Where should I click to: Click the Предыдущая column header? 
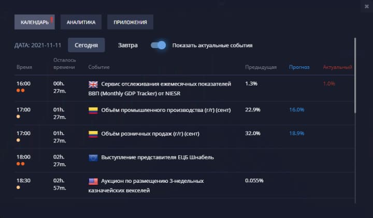click(261, 67)
